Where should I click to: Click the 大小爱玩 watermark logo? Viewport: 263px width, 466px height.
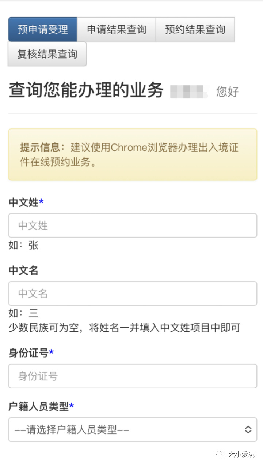(x=235, y=454)
